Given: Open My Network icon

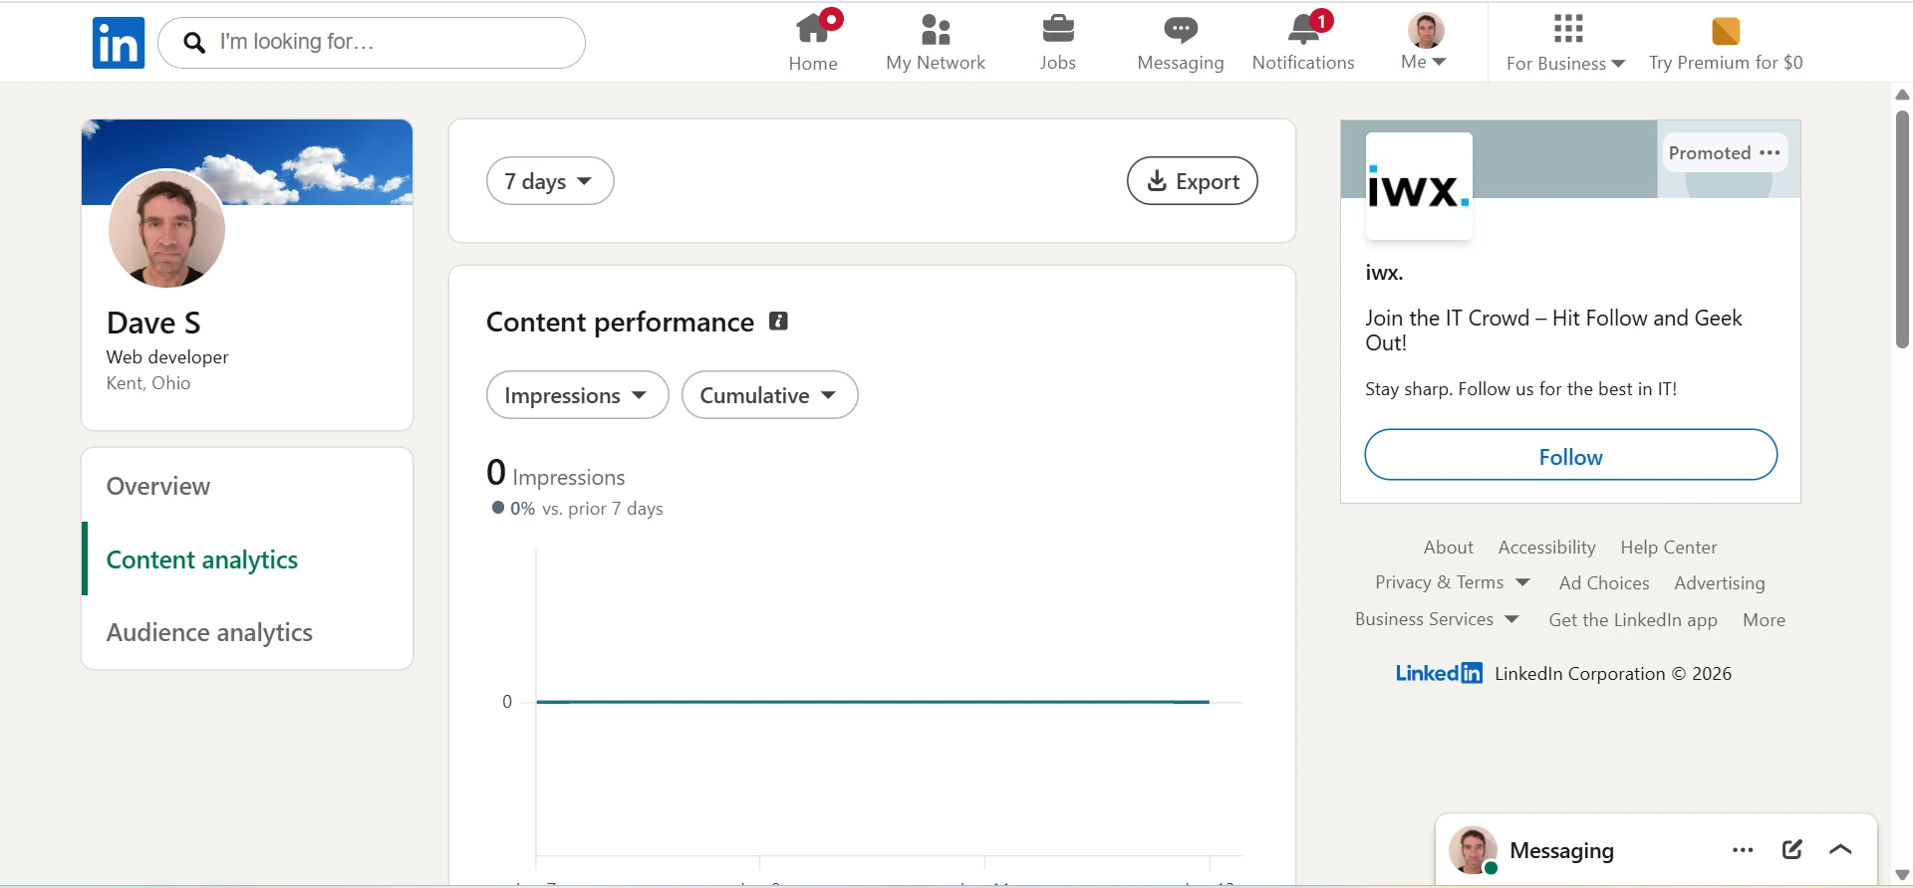Looking at the screenshot, I should (x=936, y=42).
